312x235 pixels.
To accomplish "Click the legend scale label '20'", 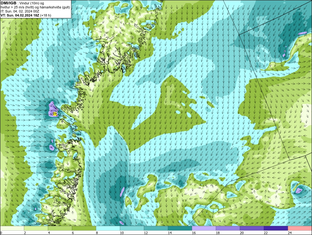I will 242,233.
